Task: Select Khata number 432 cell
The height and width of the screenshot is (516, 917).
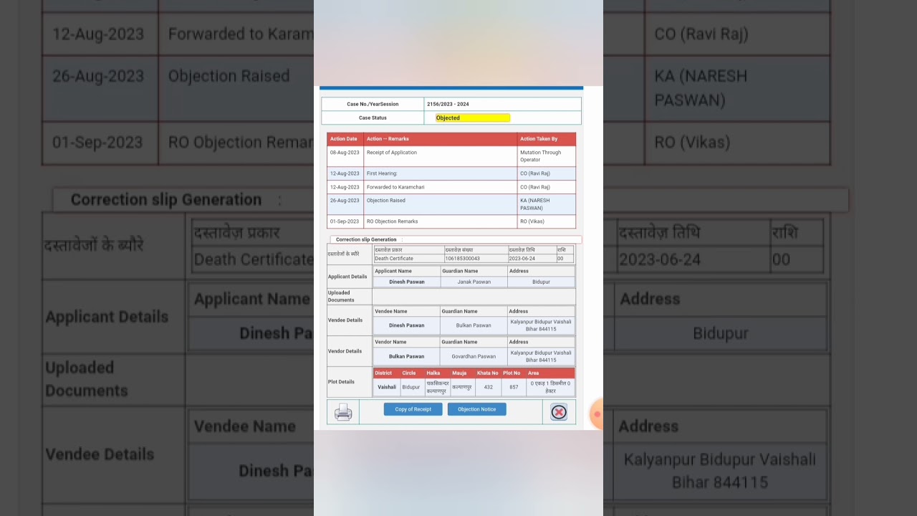Action: click(x=488, y=387)
